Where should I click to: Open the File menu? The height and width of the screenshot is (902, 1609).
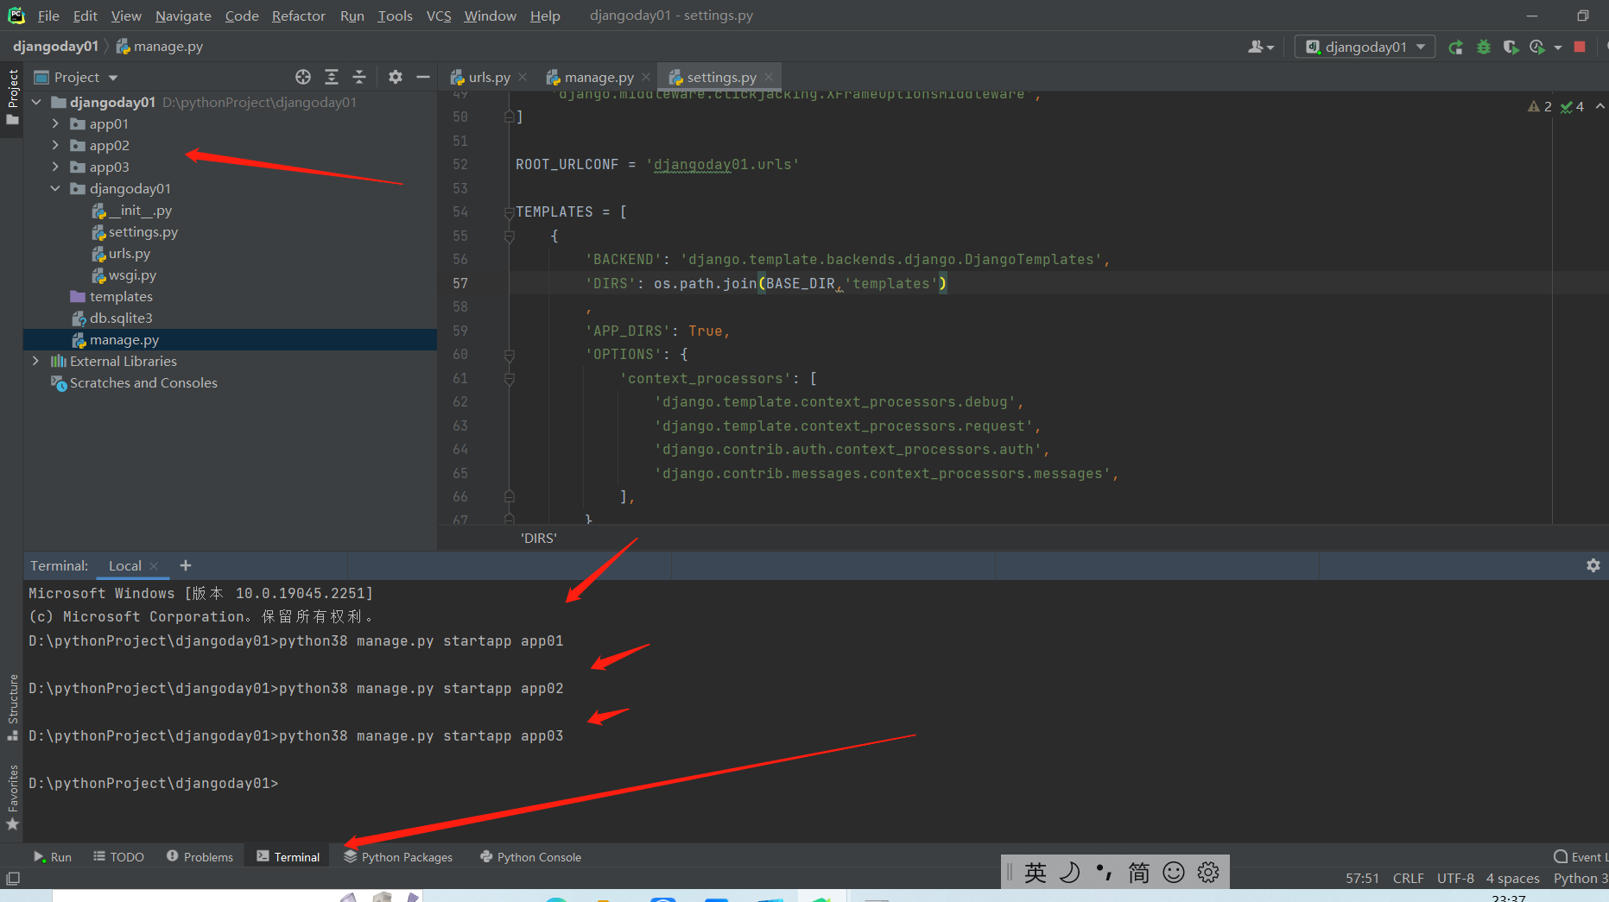(x=48, y=16)
